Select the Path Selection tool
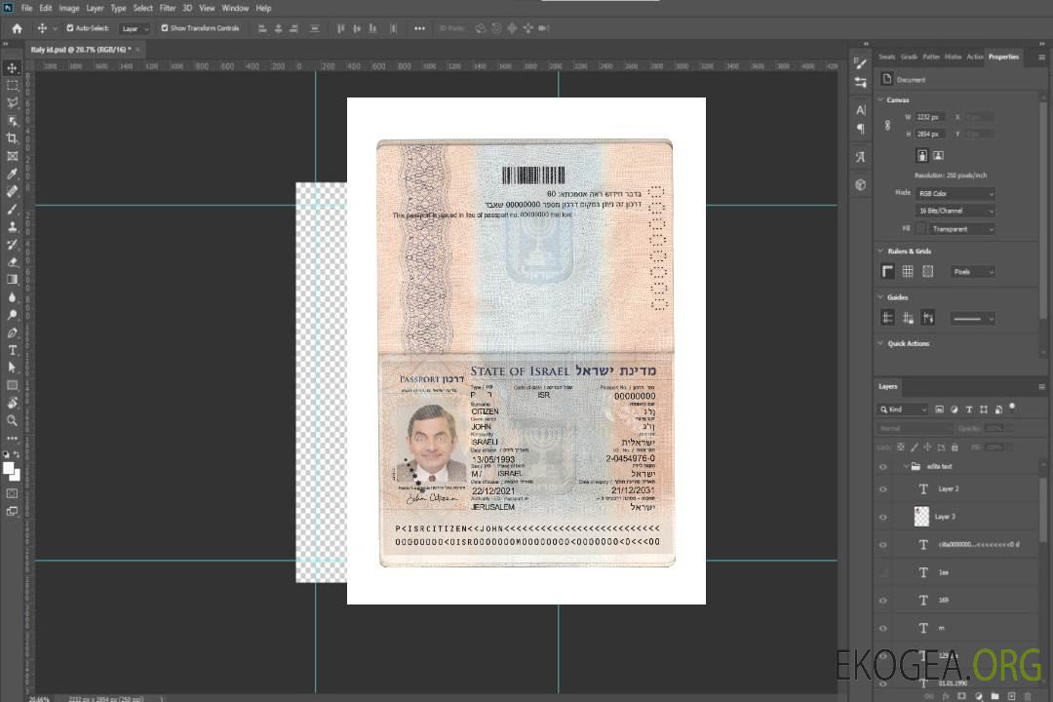The width and height of the screenshot is (1053, 702). point(12,368)
